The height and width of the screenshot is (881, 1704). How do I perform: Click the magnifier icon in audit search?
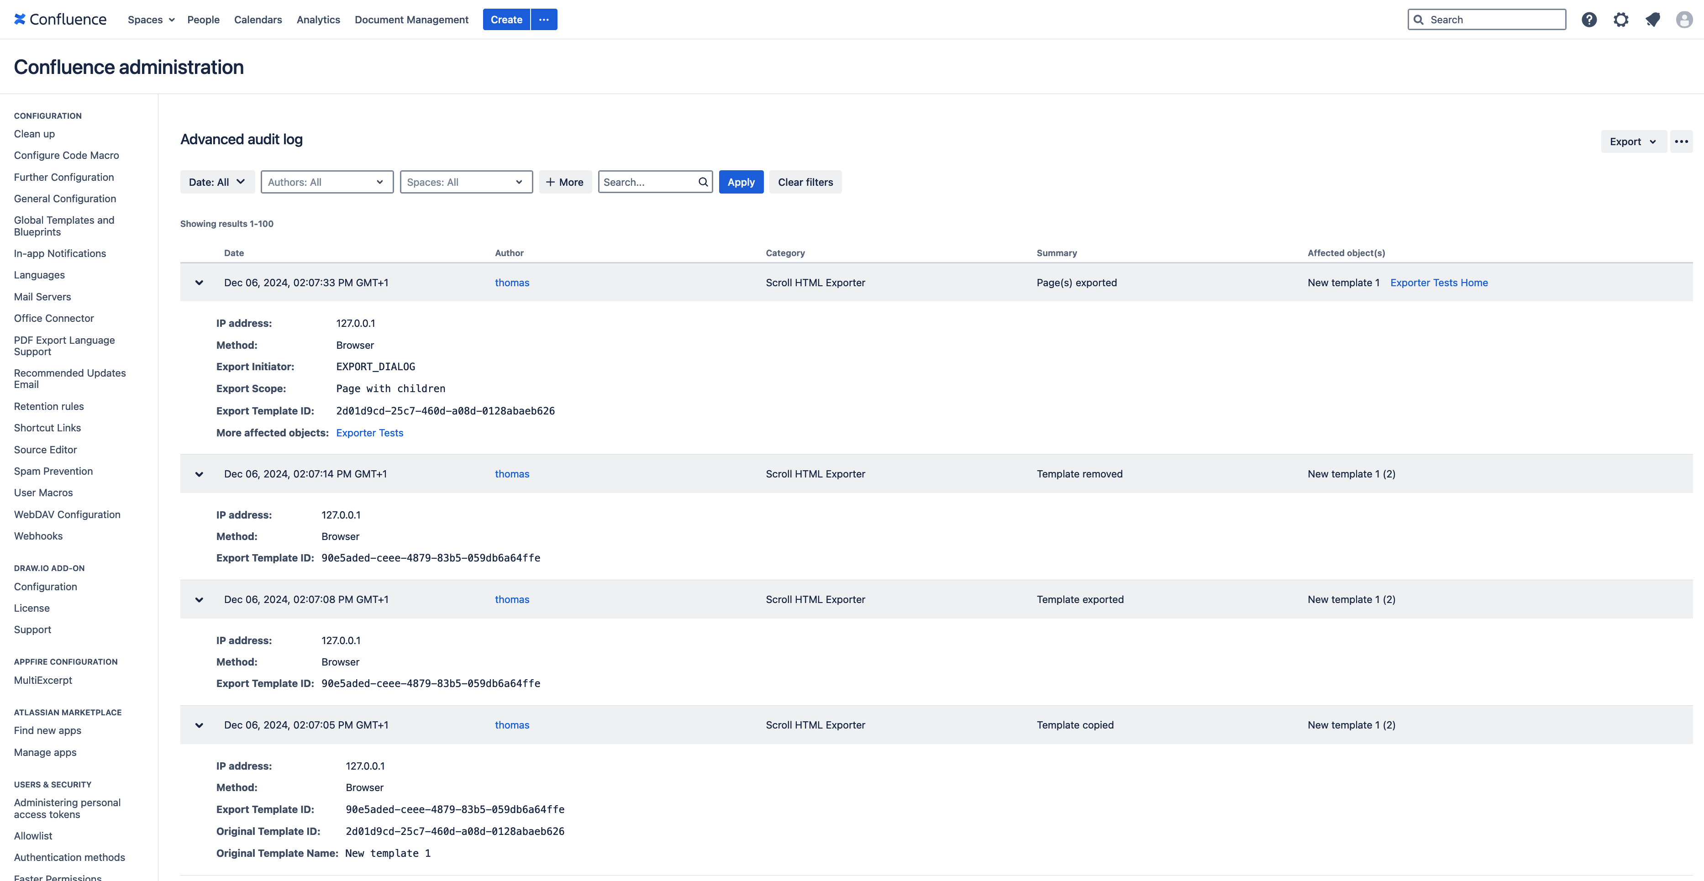click(703, 182)
